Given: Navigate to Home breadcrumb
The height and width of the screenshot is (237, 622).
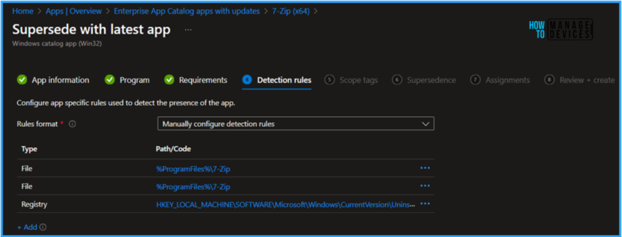Looking at the screenshot, I should 22,11.
